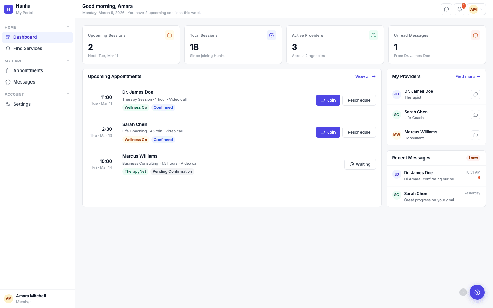Click the calendar icon on Upcoming Sessions card

coord(169,35)
